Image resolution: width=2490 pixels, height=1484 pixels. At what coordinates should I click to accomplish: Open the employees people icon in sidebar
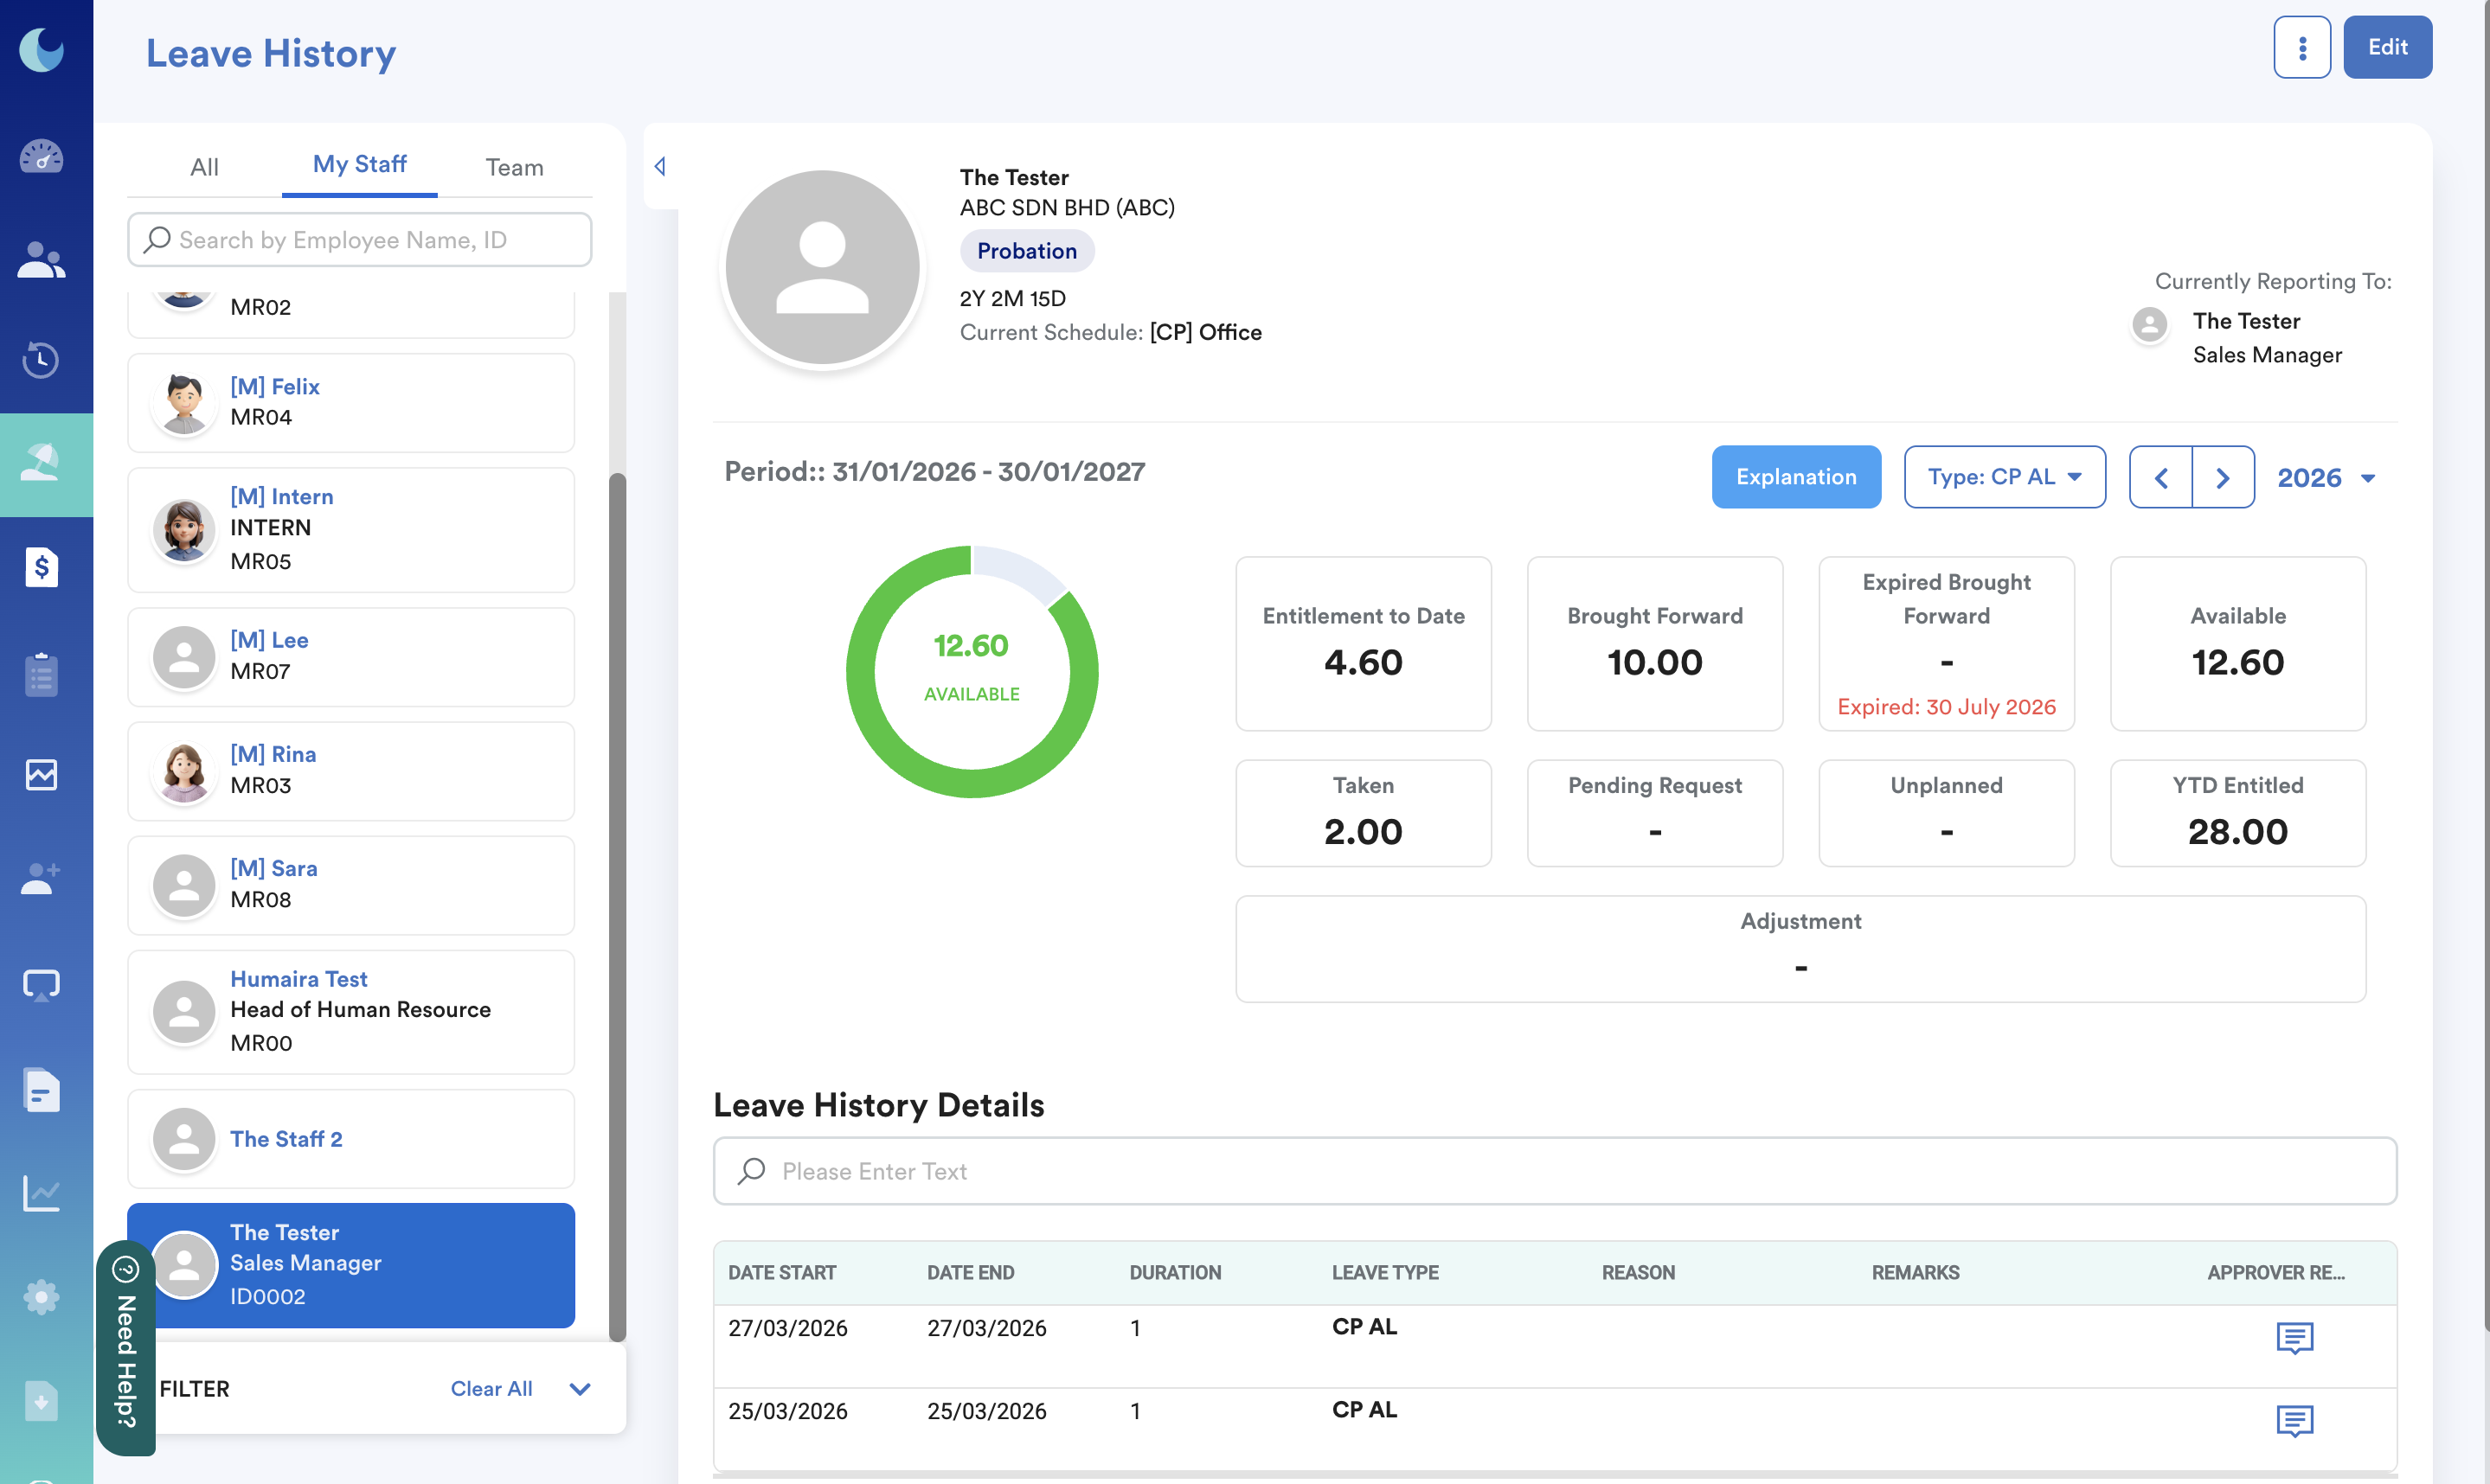41,260
